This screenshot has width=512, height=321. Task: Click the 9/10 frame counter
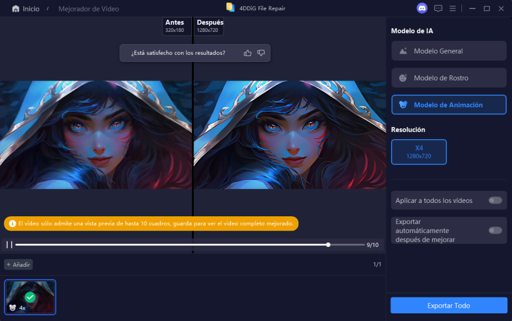(x=372, y=245)
